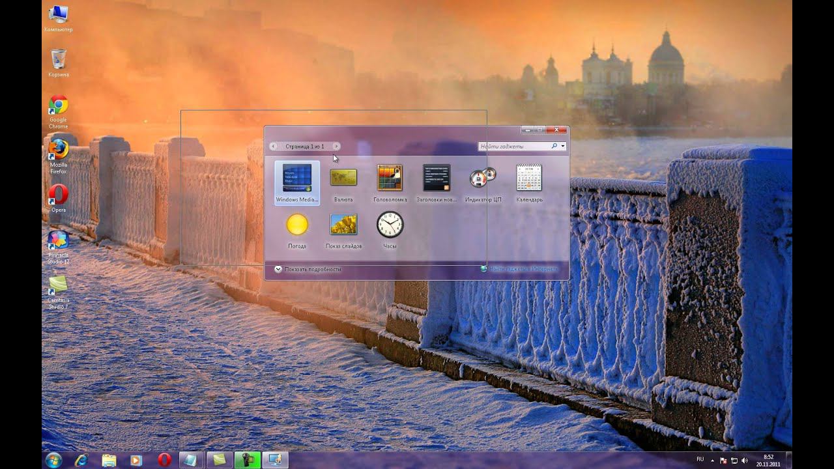The width and height of the screenshot is (834, 469).
Task: Open the network tray icon
Action: coord(734,460)
